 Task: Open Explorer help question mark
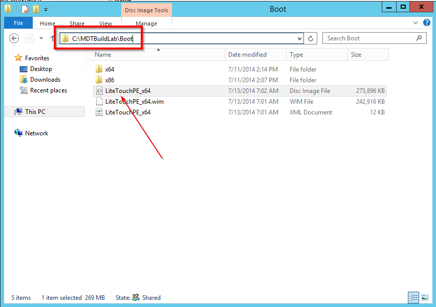tap(427, 22)
